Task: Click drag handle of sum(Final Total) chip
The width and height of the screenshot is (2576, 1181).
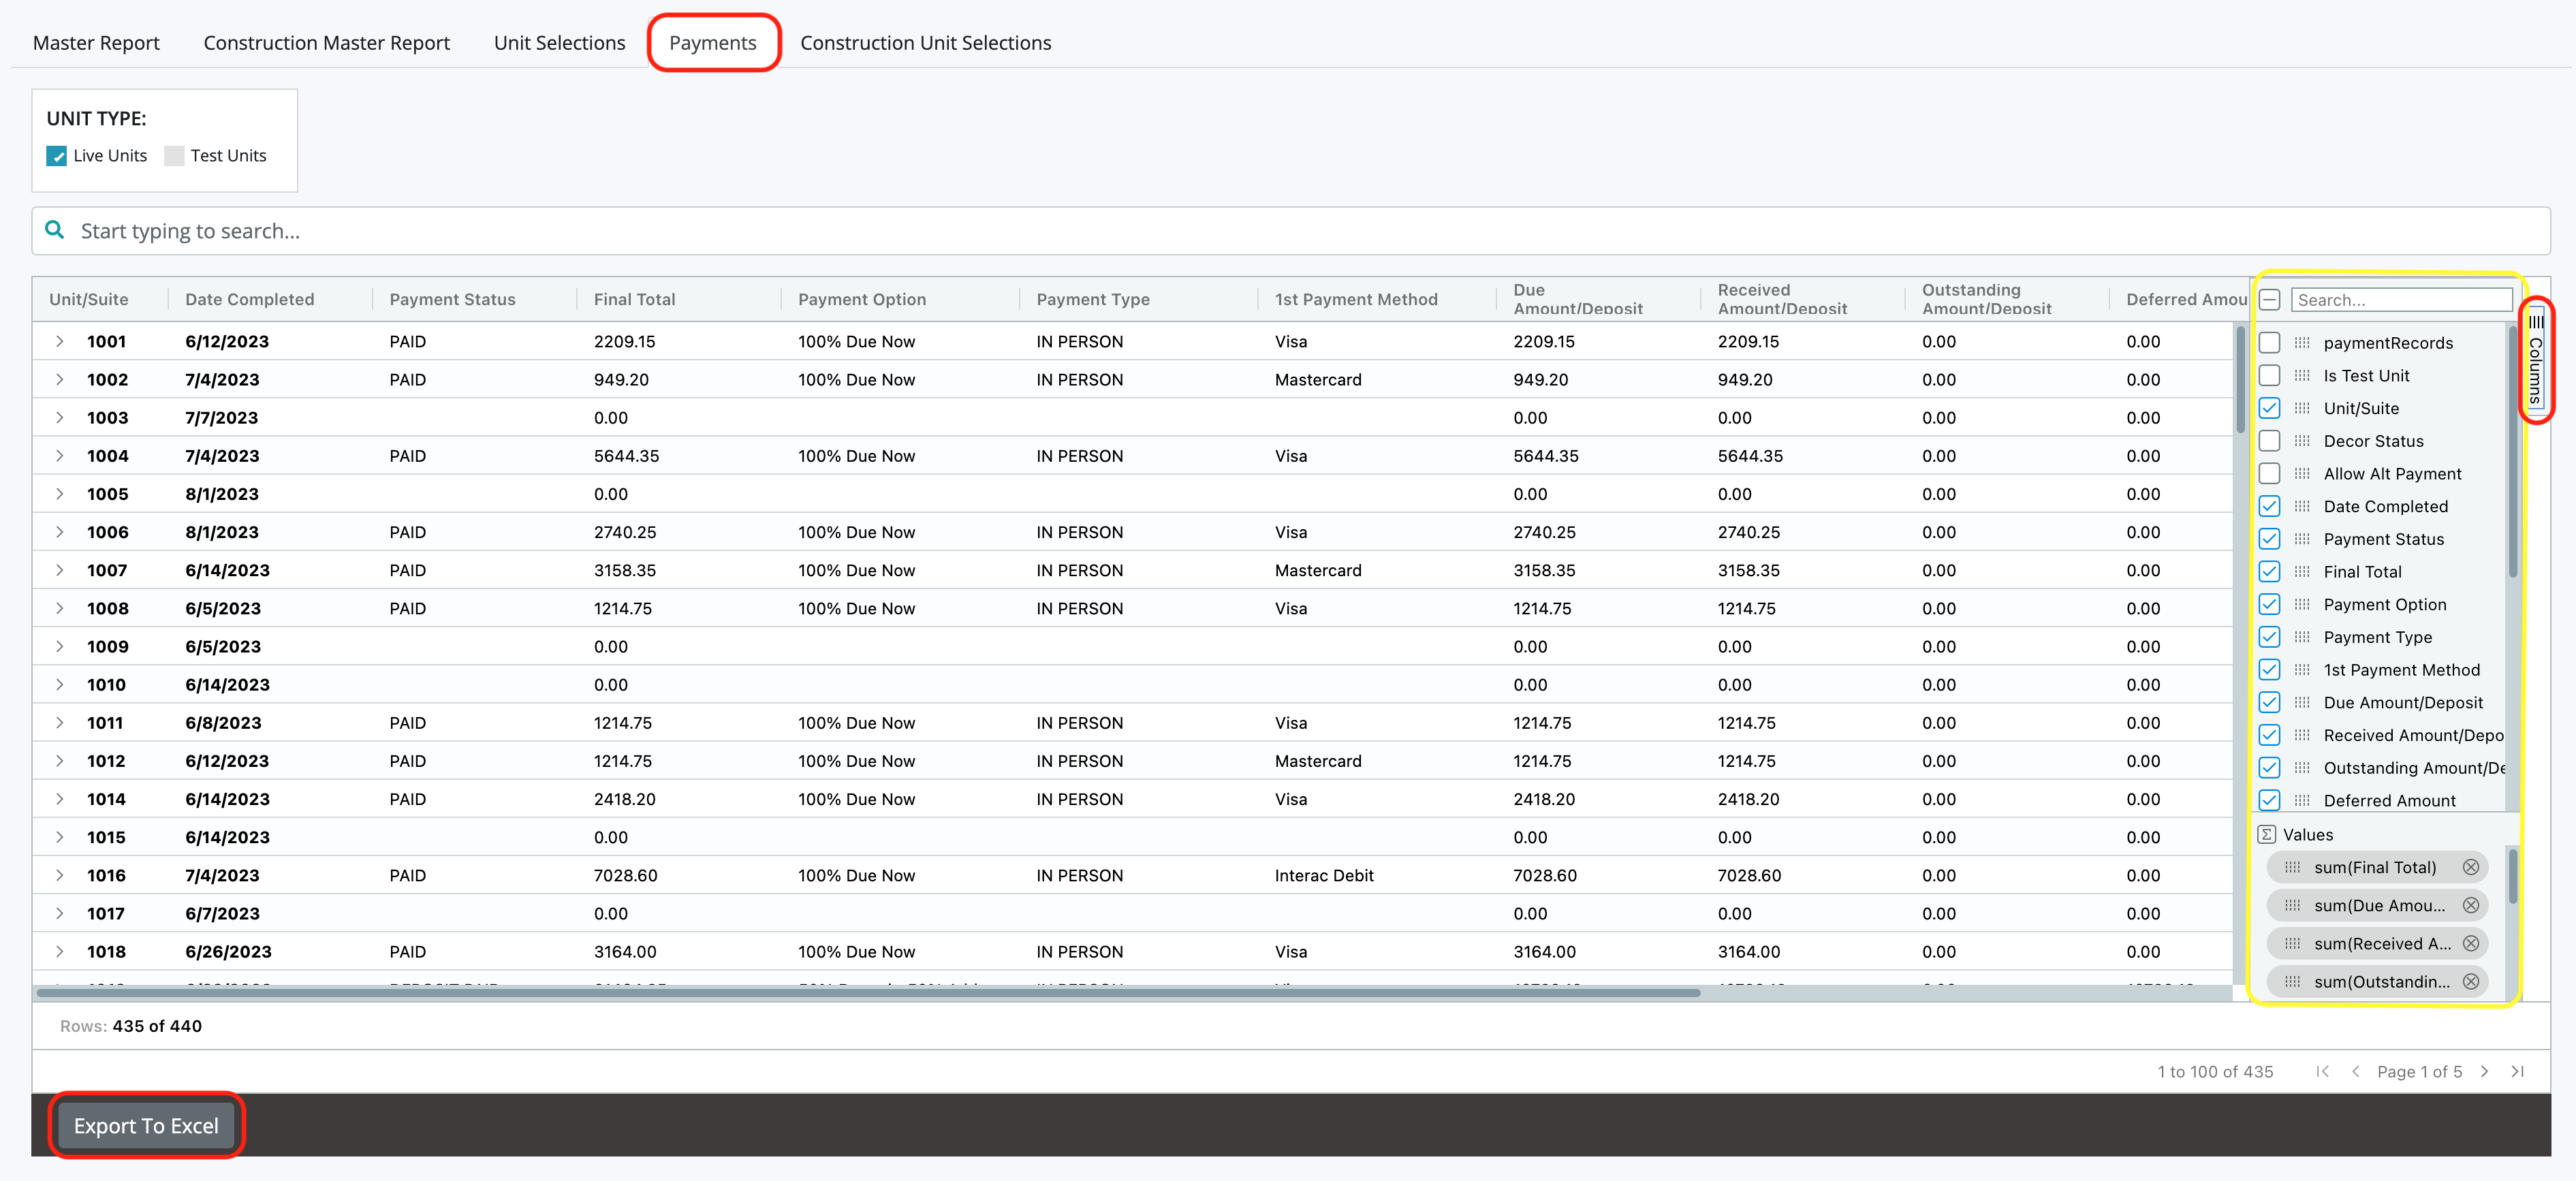Action: point(2293,867)
